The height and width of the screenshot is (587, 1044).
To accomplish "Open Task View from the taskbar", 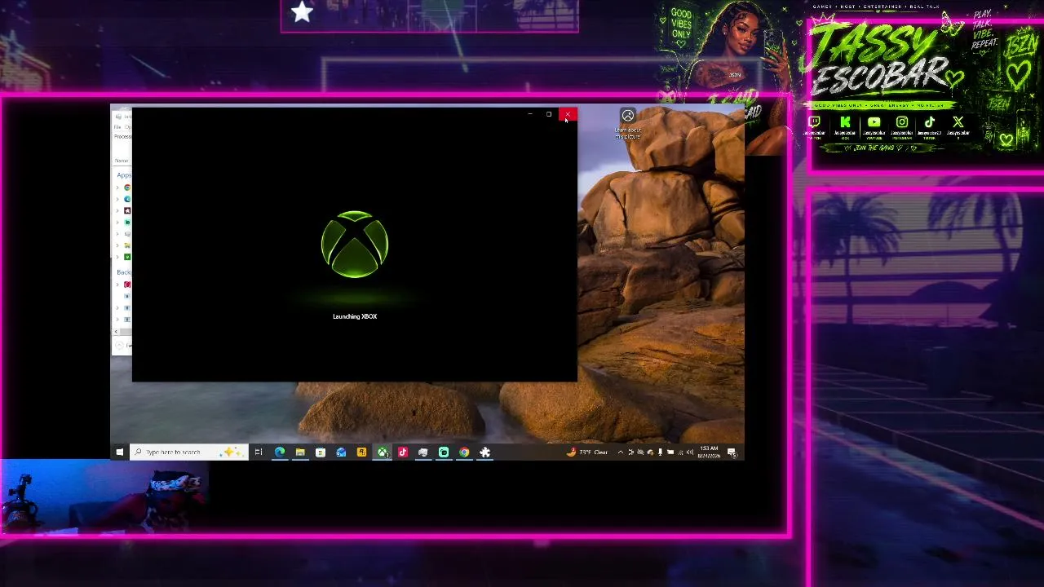I will [x=259, y=452].
